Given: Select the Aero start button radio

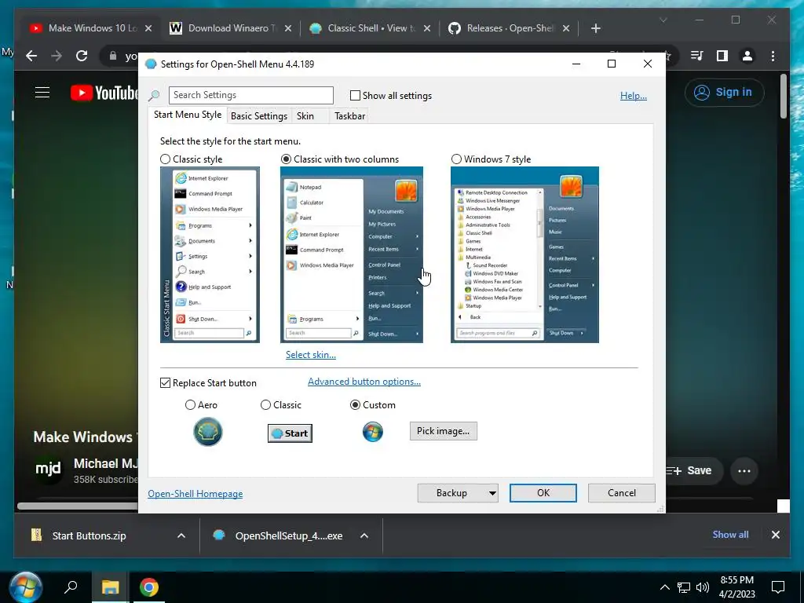Looking at the screenshot, I should coord(190,404).
